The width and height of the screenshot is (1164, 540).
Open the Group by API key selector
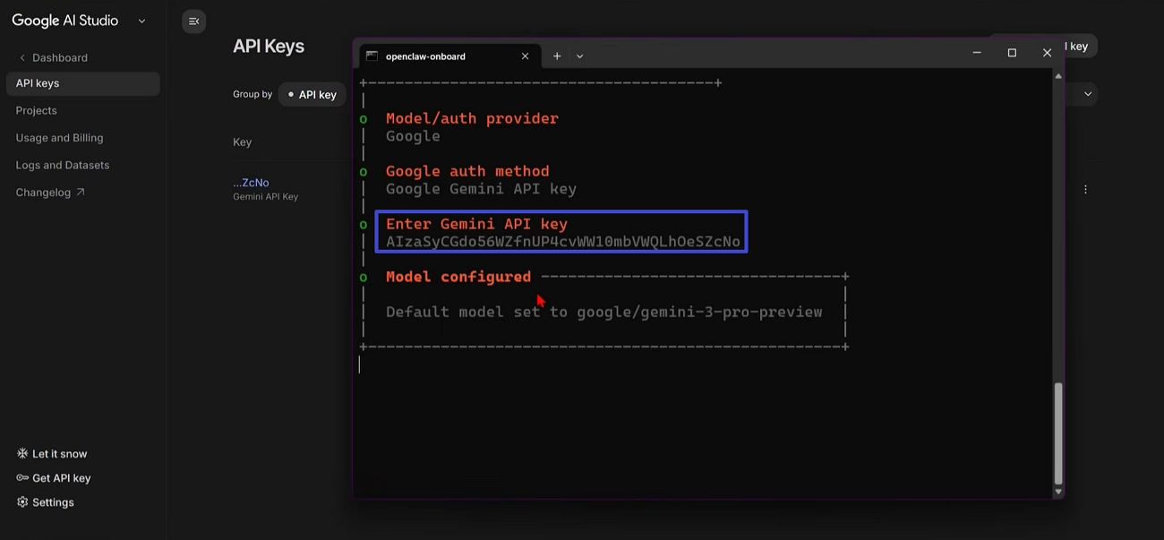(x=312, y=94)
